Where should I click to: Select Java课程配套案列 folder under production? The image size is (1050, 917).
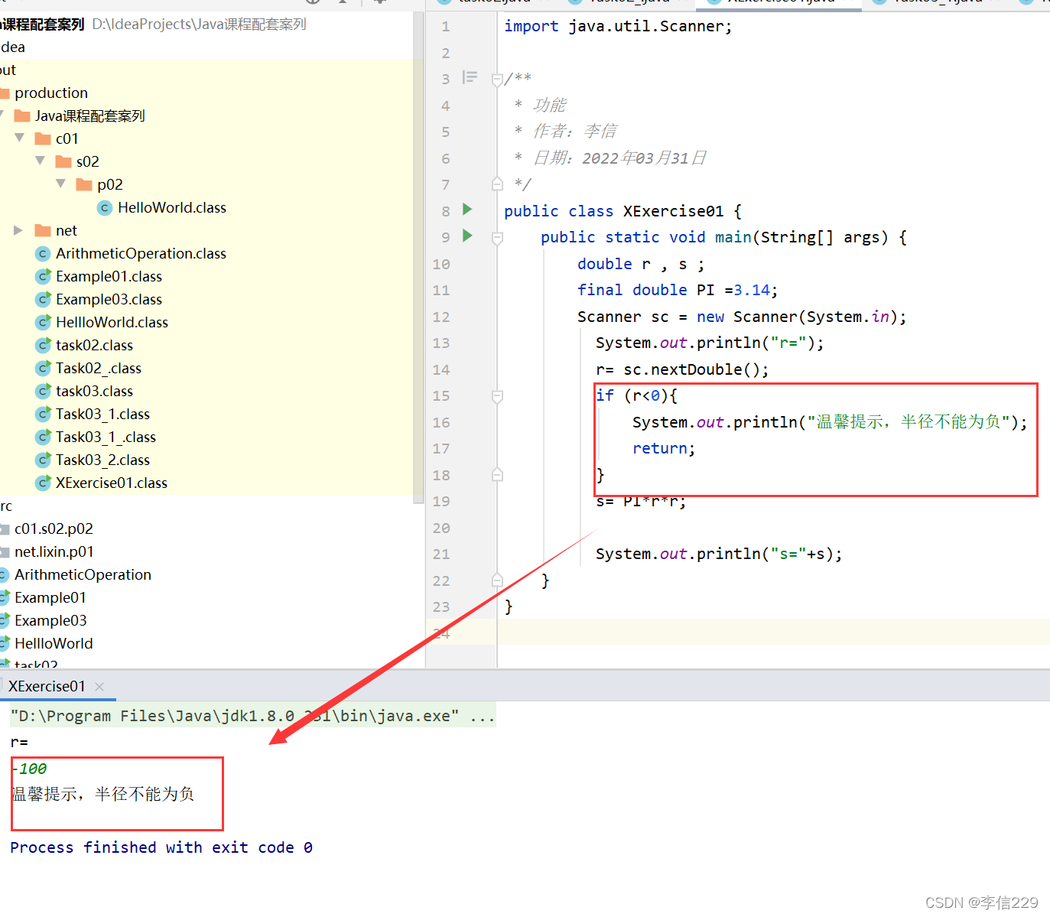pyautogui.click(x=89, y=116)
